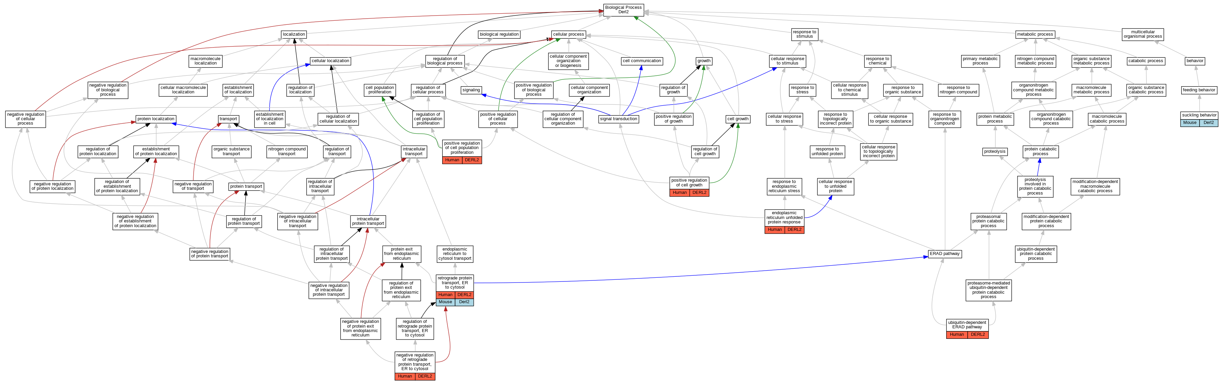Select the protein catabolic process node
1223x384 pixels.
[x=1041, y=151]
